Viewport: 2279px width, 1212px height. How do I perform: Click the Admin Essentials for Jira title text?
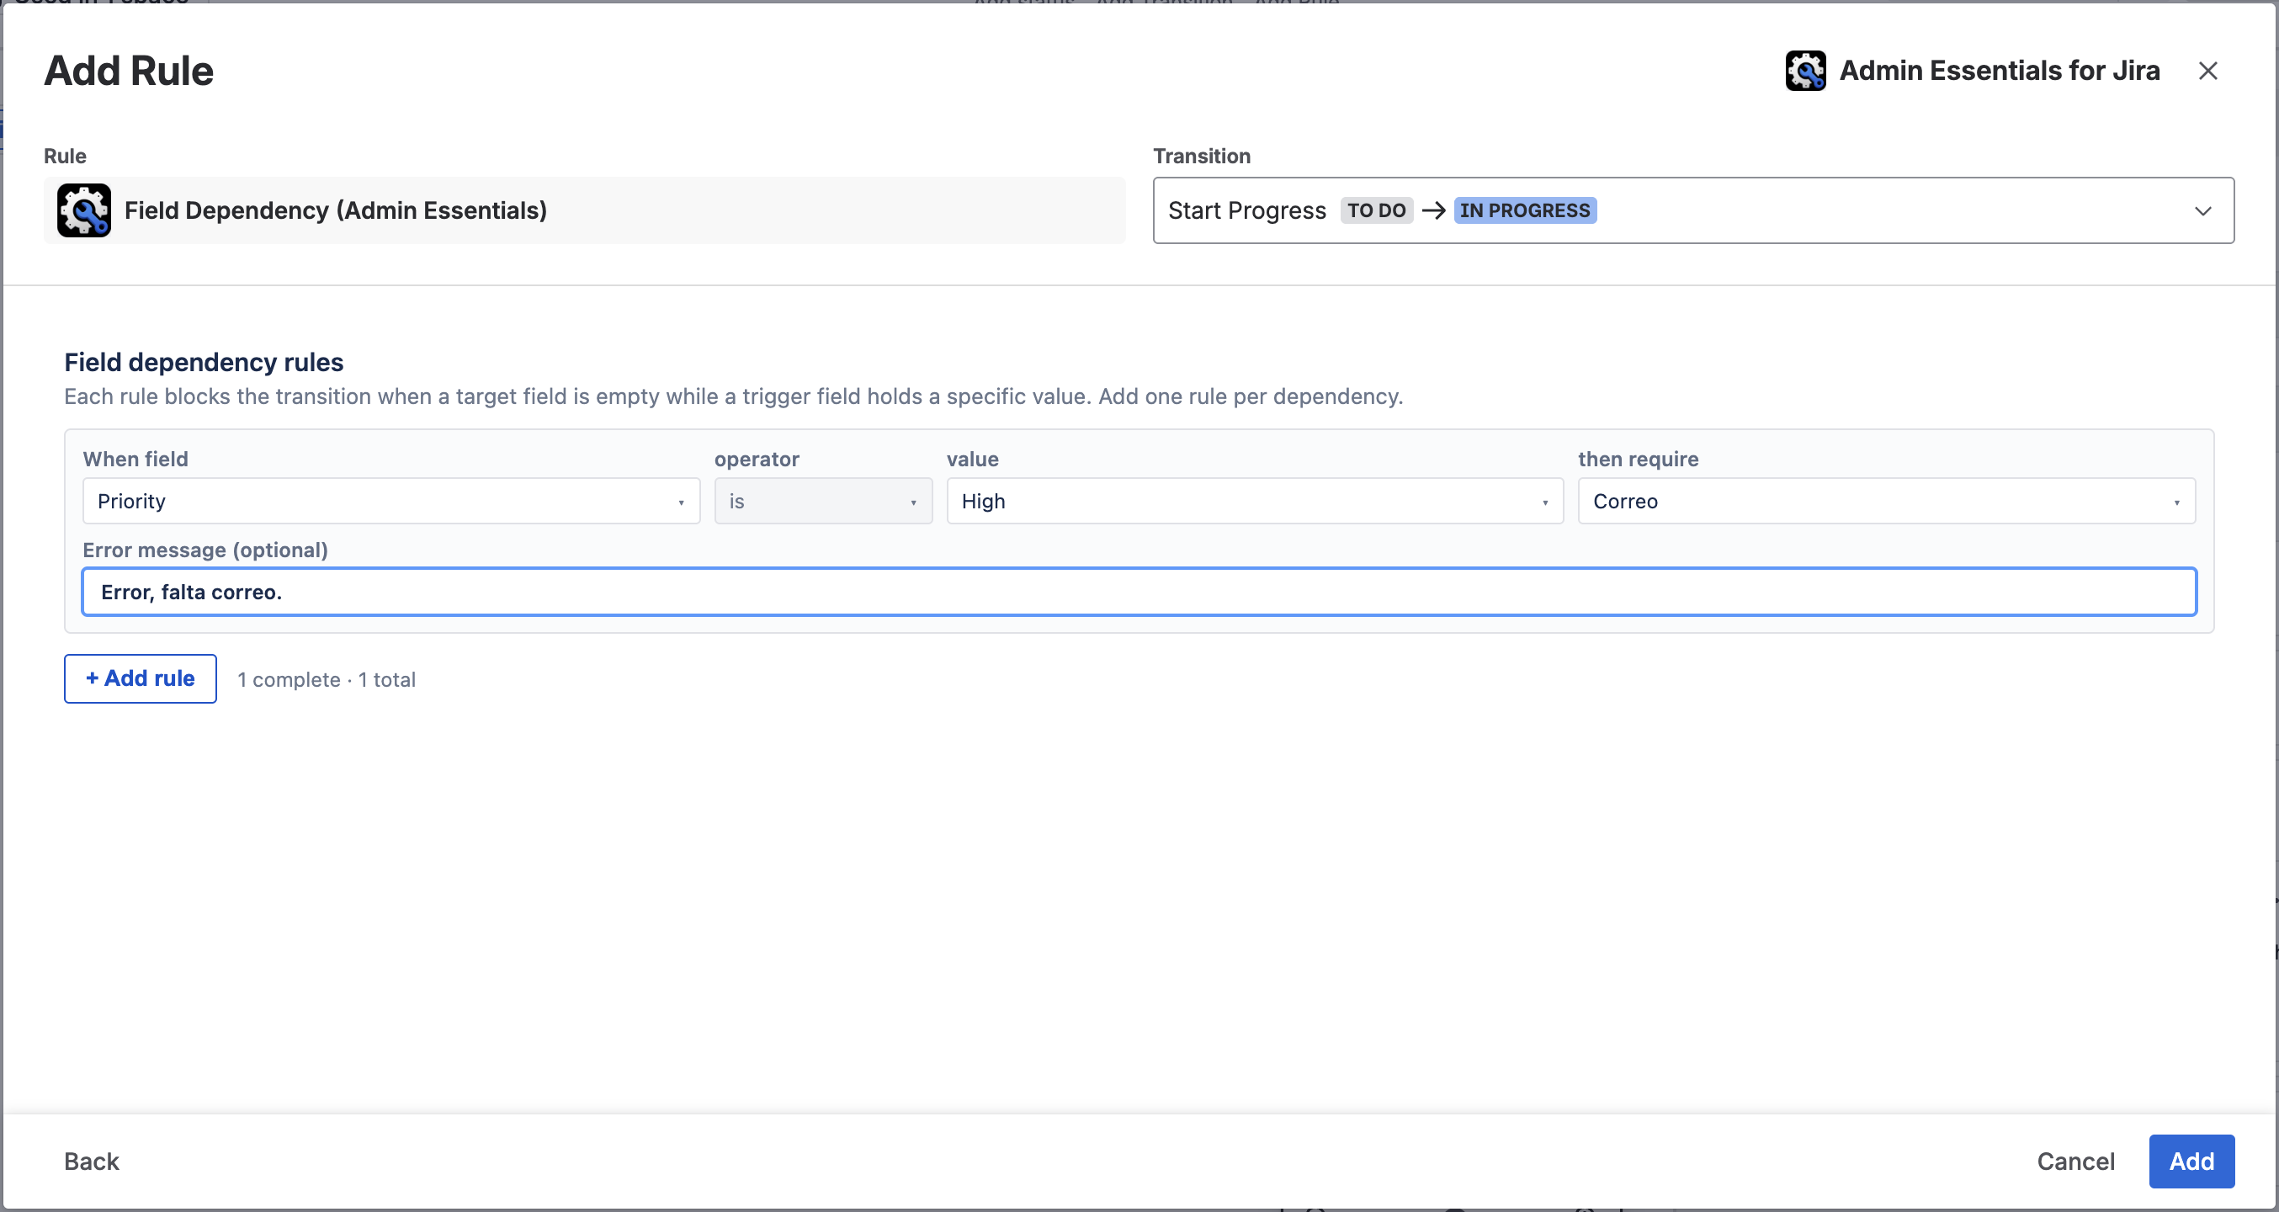pyautogui.click(x=2000, y=71)
